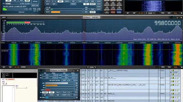
Task: Select 75uS de-emphasis in EX Control
Action: click(64, 92)
